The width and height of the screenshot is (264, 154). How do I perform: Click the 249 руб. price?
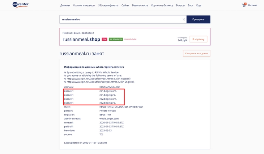pos(183,40)
